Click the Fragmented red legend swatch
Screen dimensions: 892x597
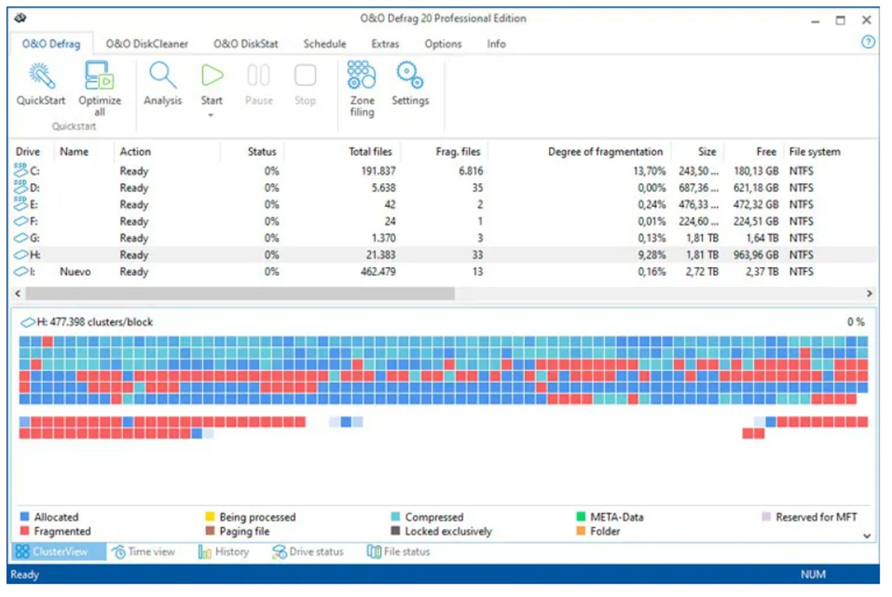tap(25, 530)
